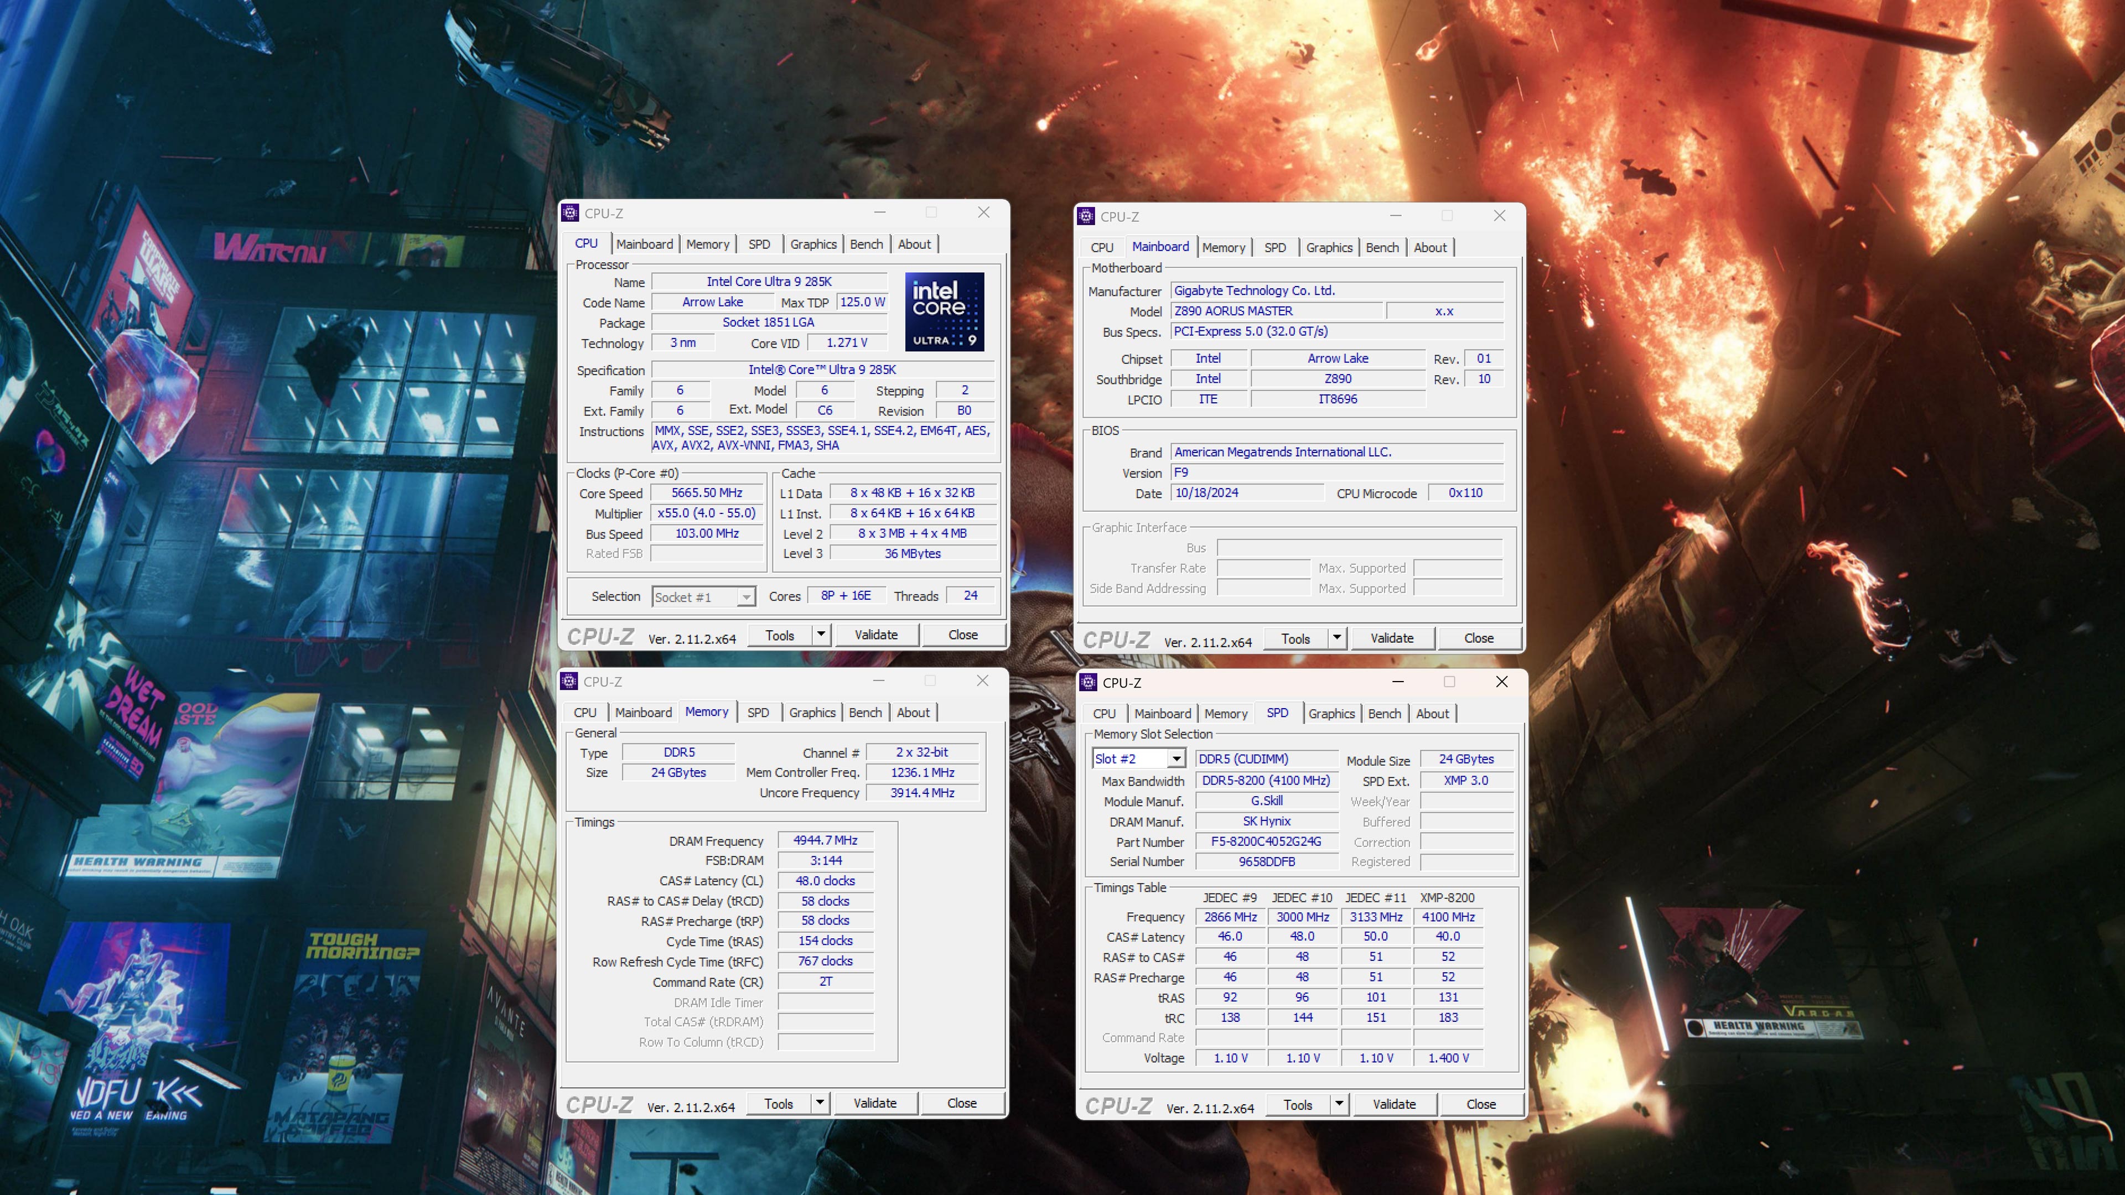
Task: Click the Intel Core Ultra 9 logo
Action: 945,311
